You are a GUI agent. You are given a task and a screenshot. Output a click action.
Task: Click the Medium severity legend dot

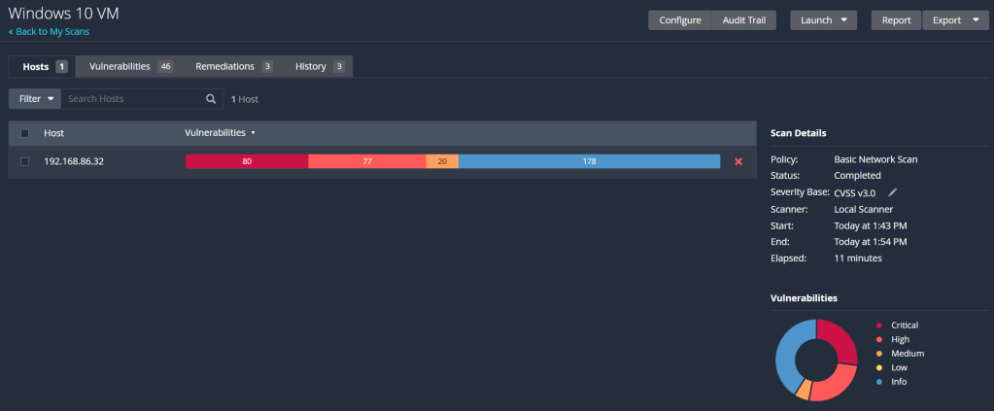coord(878,354)
